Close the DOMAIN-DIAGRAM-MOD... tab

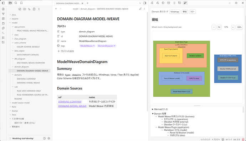[x=82, y=3]
